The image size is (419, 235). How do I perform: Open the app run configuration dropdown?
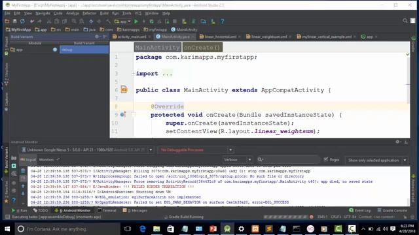click(x=122, y=22)
